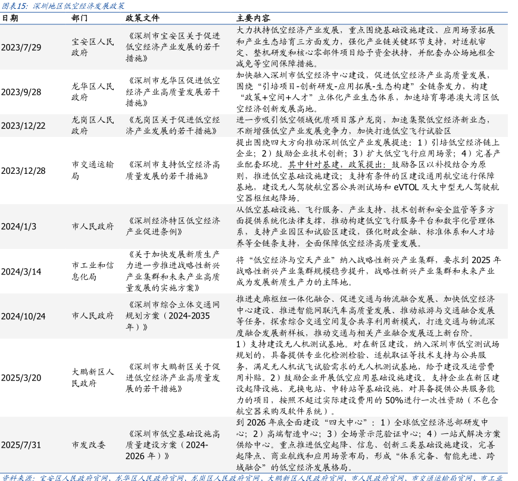Image resolution: width=518 pixels, height=481 pixels.
Task: Select the date cell 2025/3/20
Action: [21, 377]
